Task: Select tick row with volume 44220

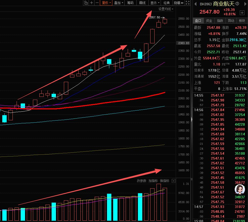Action: point(220,124)
